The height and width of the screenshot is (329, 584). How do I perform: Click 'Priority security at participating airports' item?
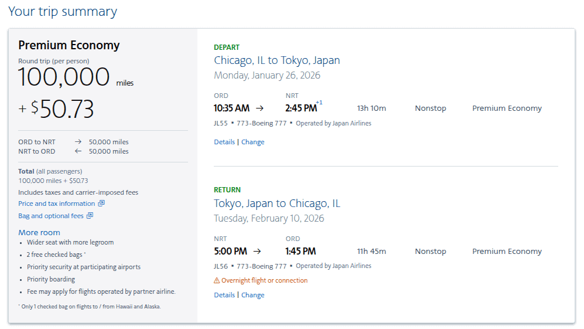[83, 267]
